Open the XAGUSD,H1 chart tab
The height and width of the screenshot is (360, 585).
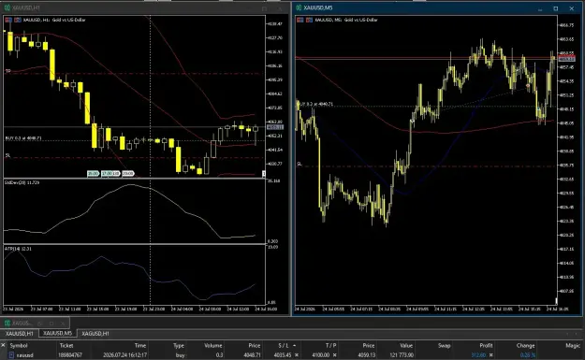[95, 333]
